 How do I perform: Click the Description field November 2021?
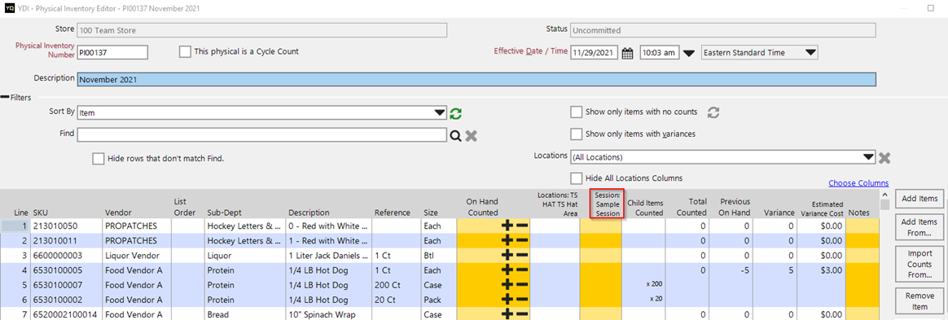(476, 80)
